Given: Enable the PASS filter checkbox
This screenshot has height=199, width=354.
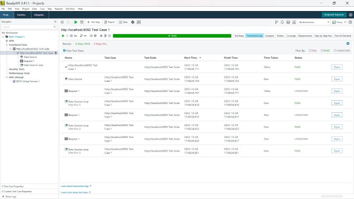Looking at the screenshot, I should pos(322,50).
